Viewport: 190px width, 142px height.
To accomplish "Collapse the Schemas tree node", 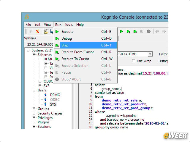I will 34,54.
